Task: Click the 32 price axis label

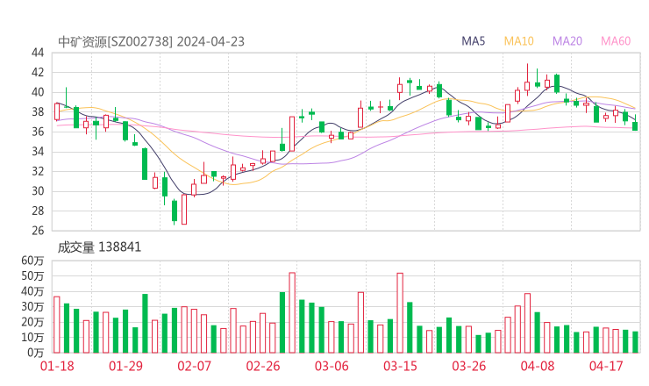Action: coord(38,171)
